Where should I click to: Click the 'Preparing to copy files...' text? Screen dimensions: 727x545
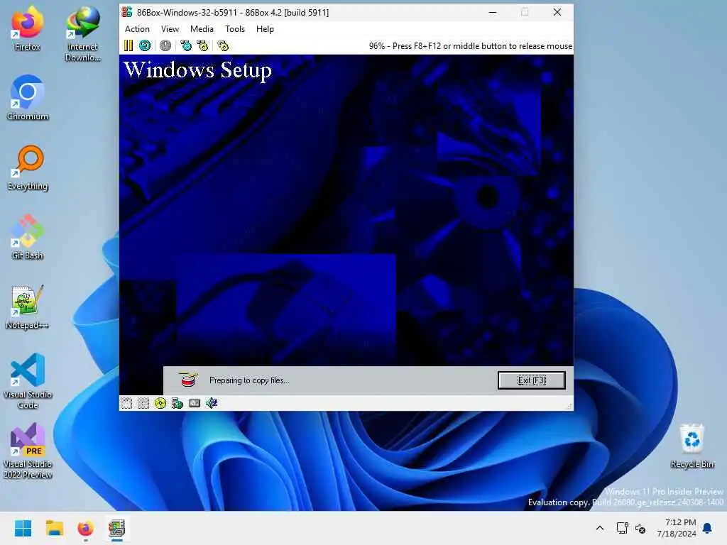point(249,380)
